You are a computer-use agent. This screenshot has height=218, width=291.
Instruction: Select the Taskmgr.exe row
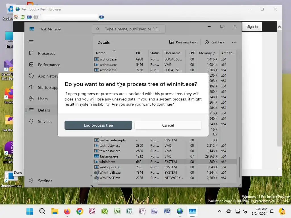(165, 156)
